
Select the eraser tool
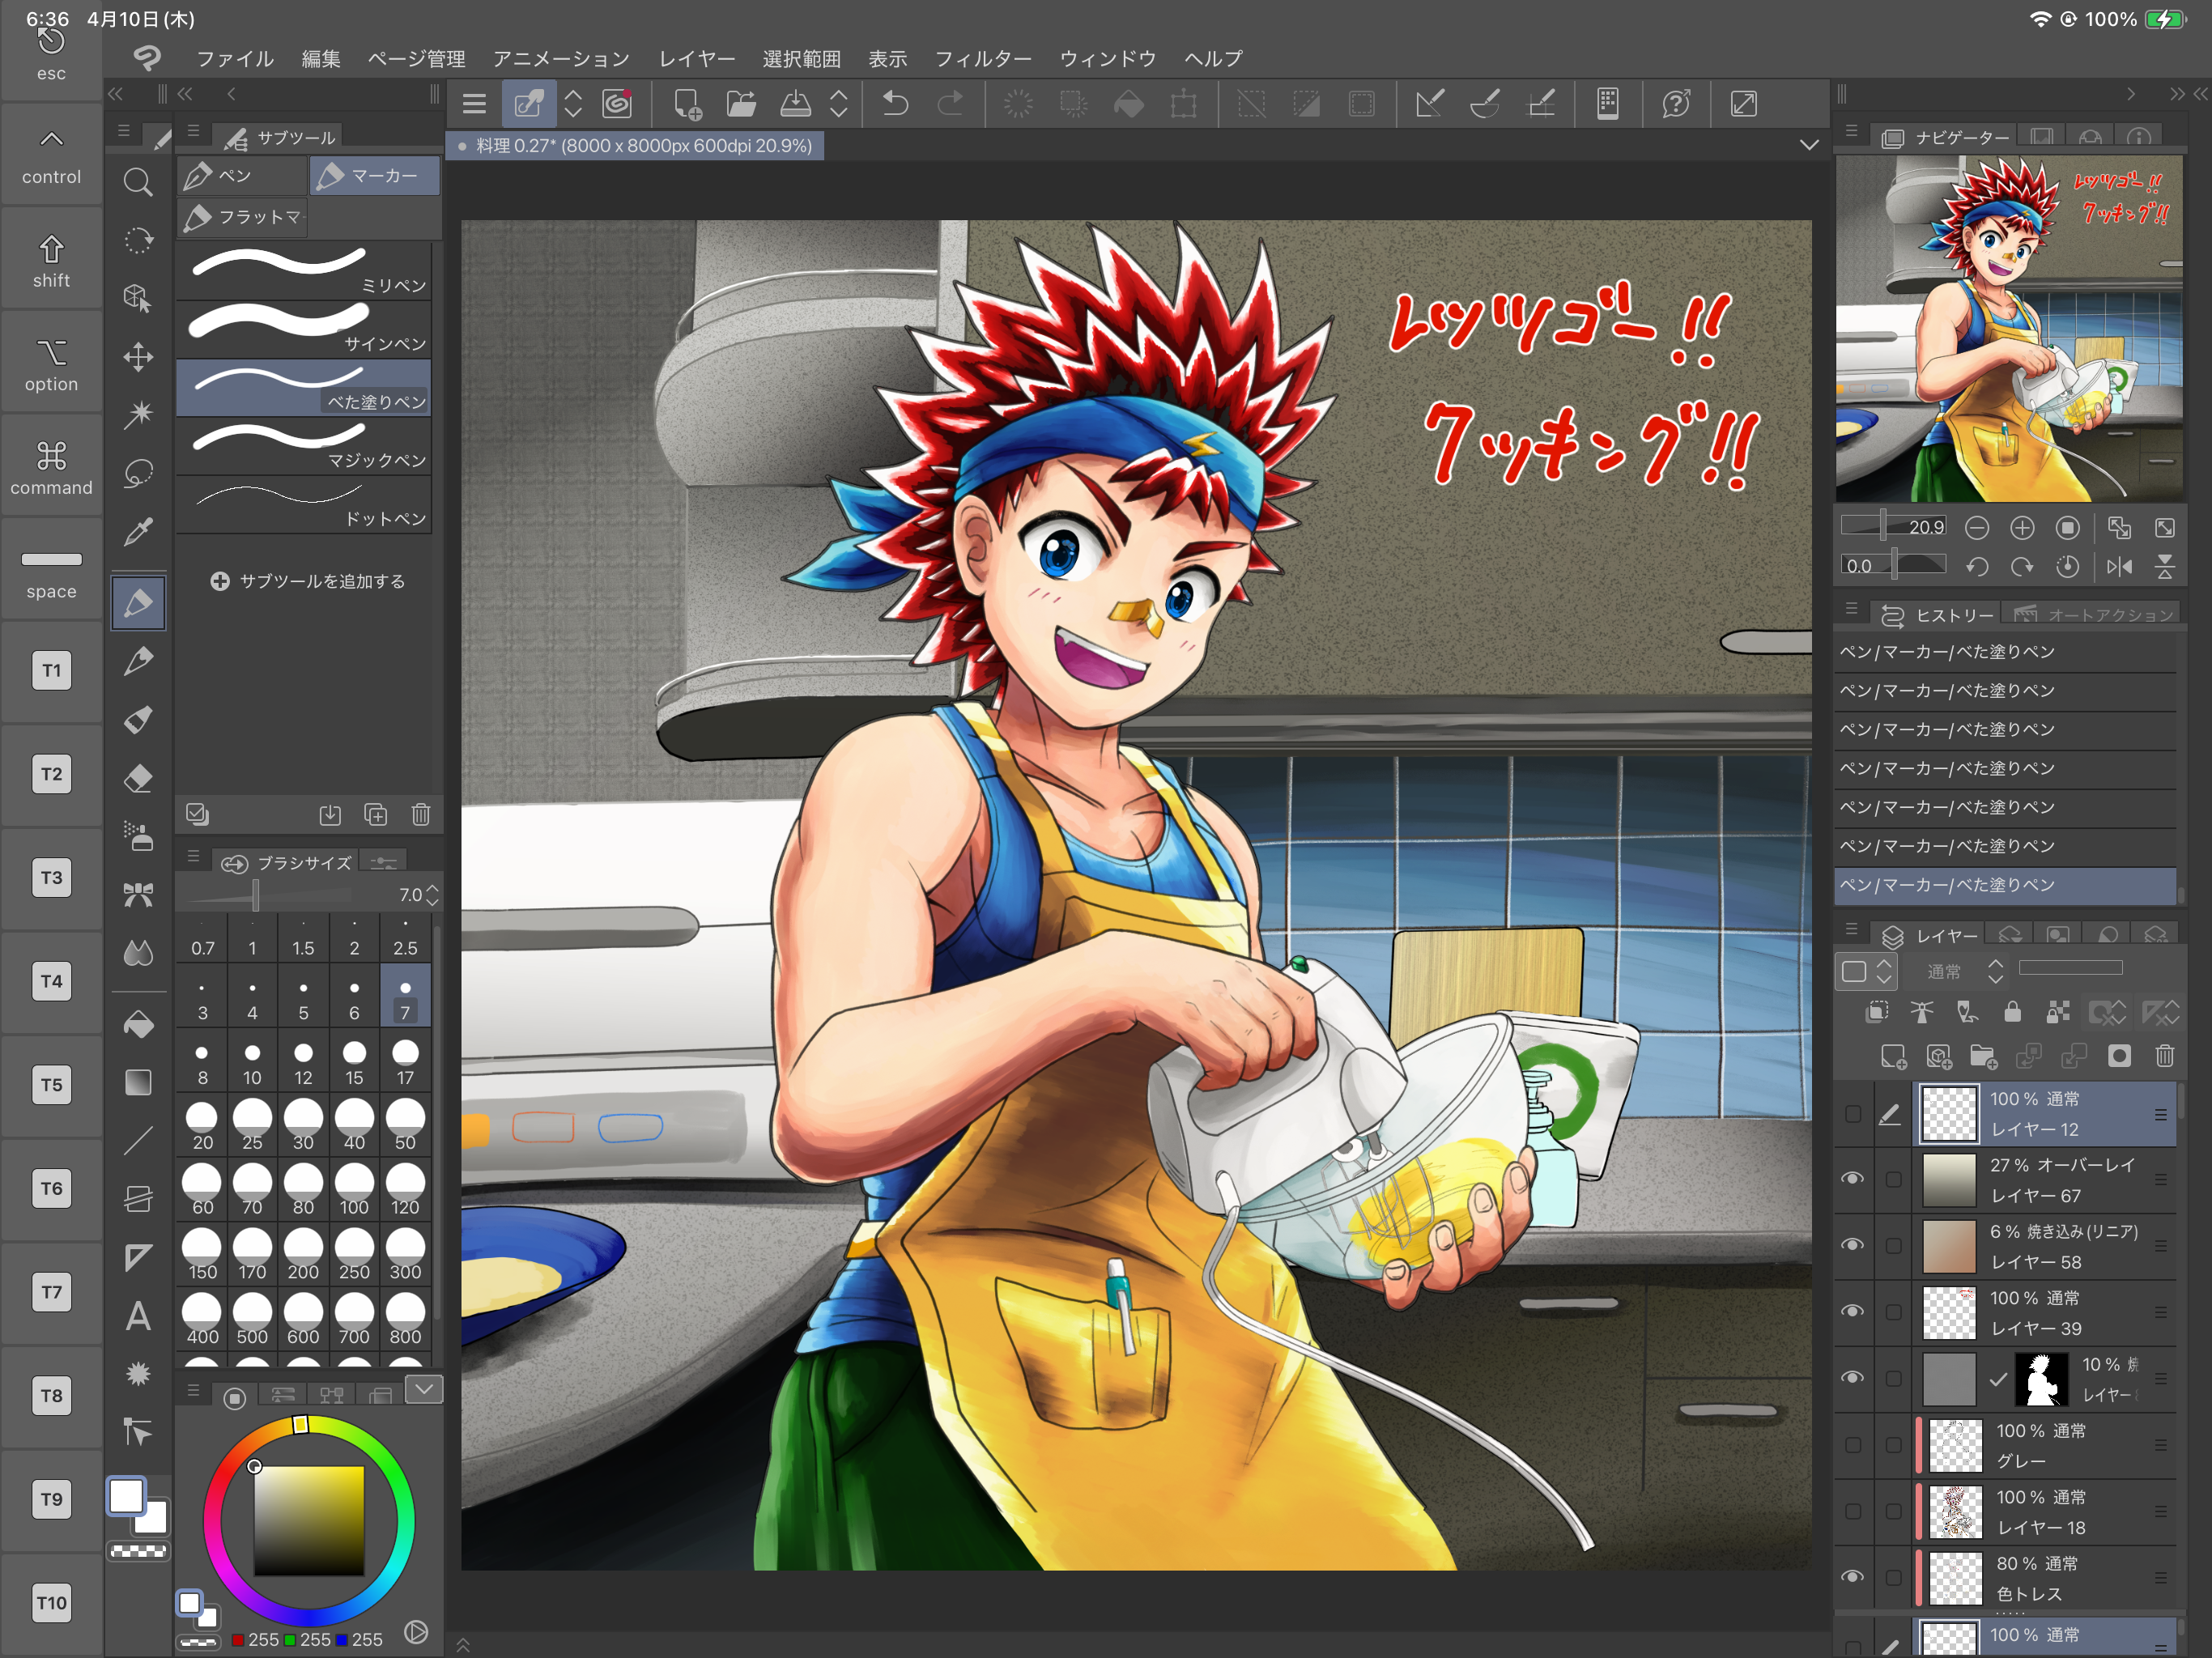138,778
